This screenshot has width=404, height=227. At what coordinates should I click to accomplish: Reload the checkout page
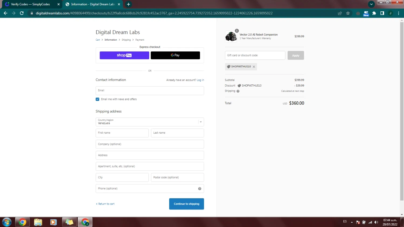[x=22, y=13]
